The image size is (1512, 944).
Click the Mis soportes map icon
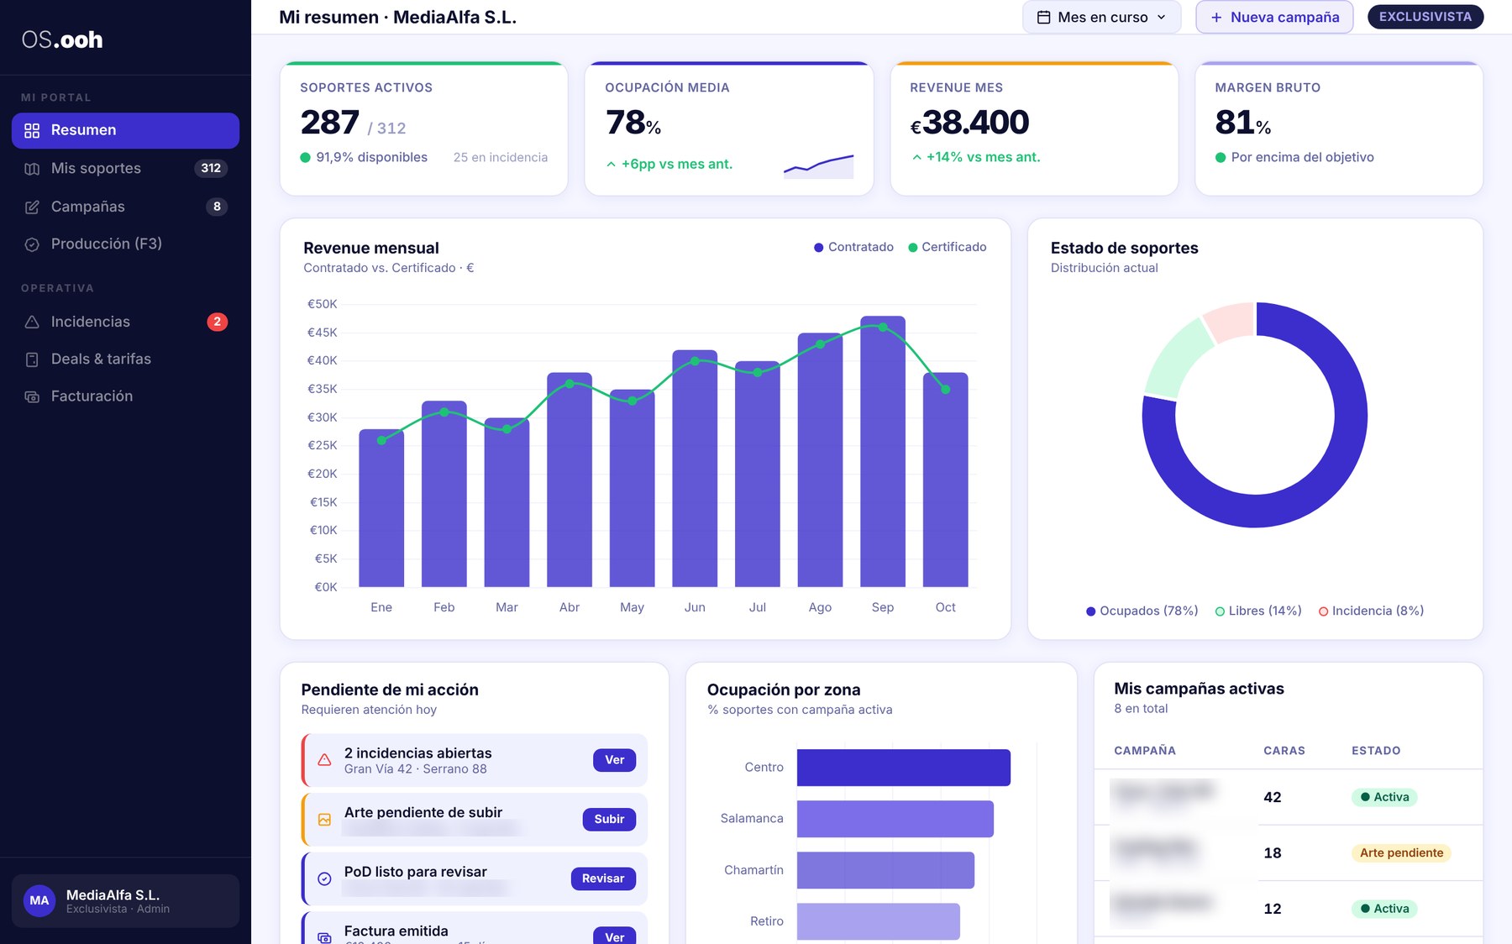(x=32, y=169)
